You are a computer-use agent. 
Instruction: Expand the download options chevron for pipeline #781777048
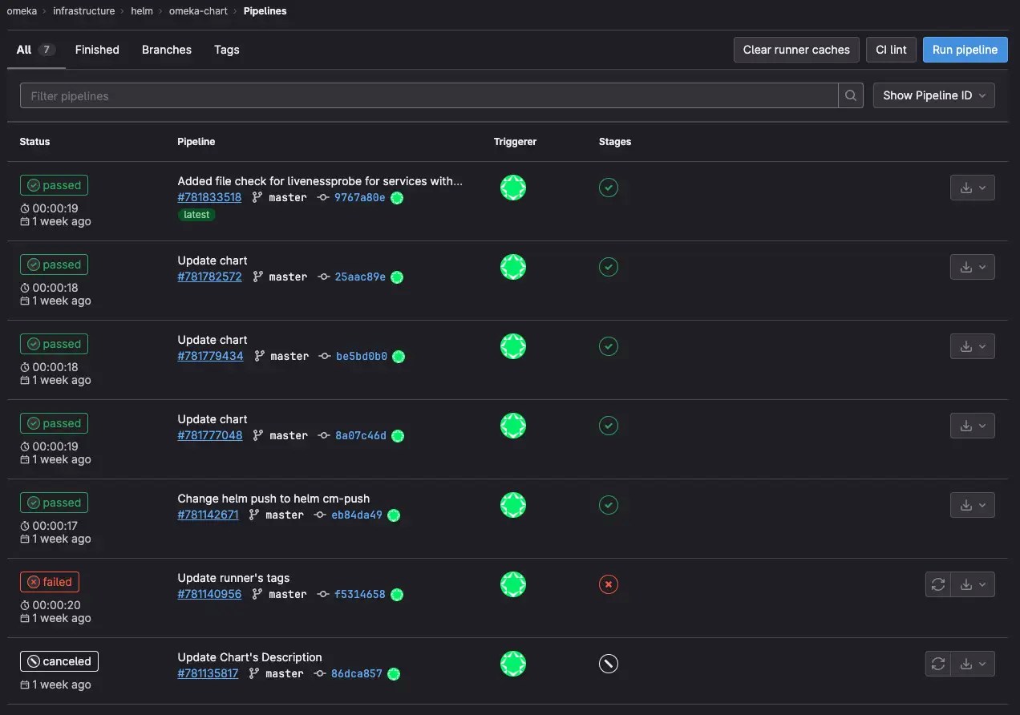(x=985, y=426)
